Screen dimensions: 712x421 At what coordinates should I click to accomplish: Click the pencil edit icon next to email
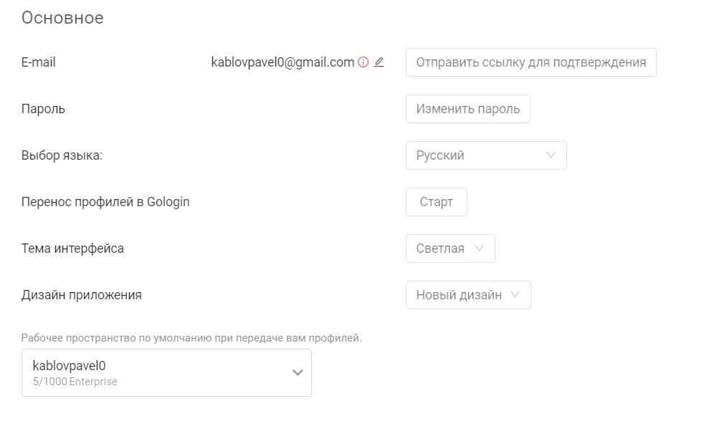click(x=379, y=62)
